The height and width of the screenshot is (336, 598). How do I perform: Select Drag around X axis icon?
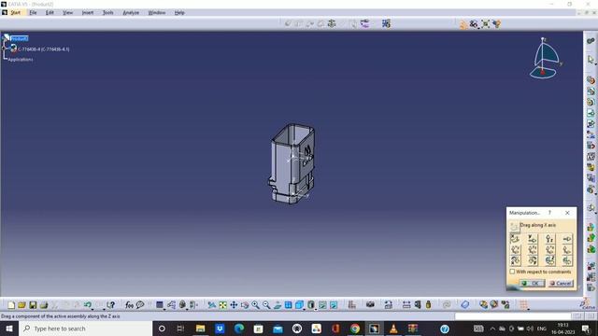coord(515,260)
